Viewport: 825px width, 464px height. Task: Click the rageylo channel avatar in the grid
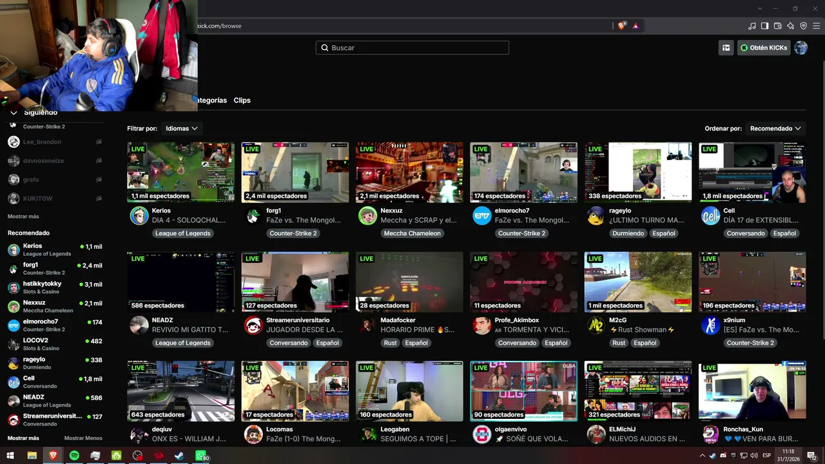596,216
